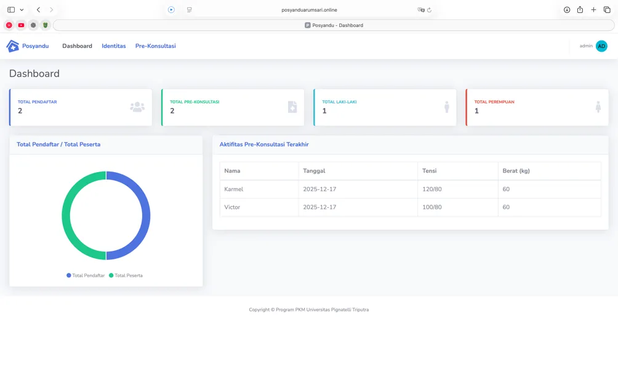Open the Identitas menu

point(113,46)
